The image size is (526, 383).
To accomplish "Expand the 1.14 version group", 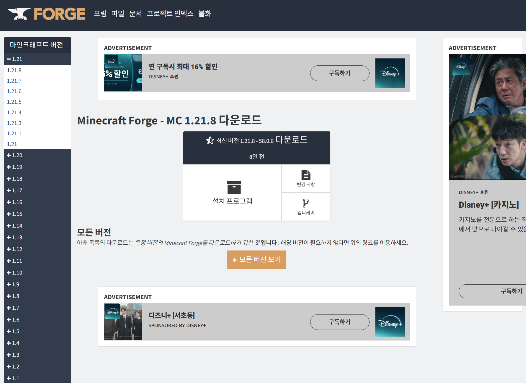I will click(x=38, y=226).
